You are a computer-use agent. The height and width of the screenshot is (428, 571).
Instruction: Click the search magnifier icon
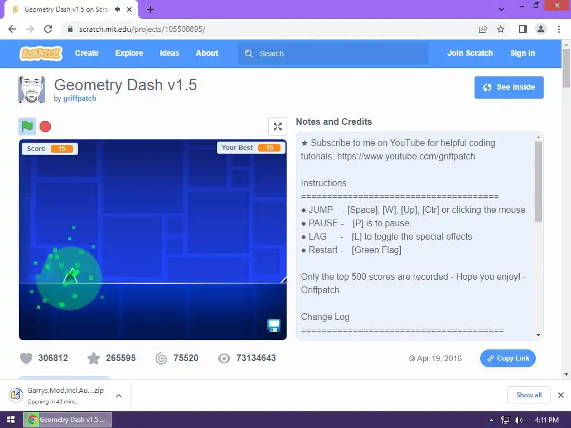248,53
